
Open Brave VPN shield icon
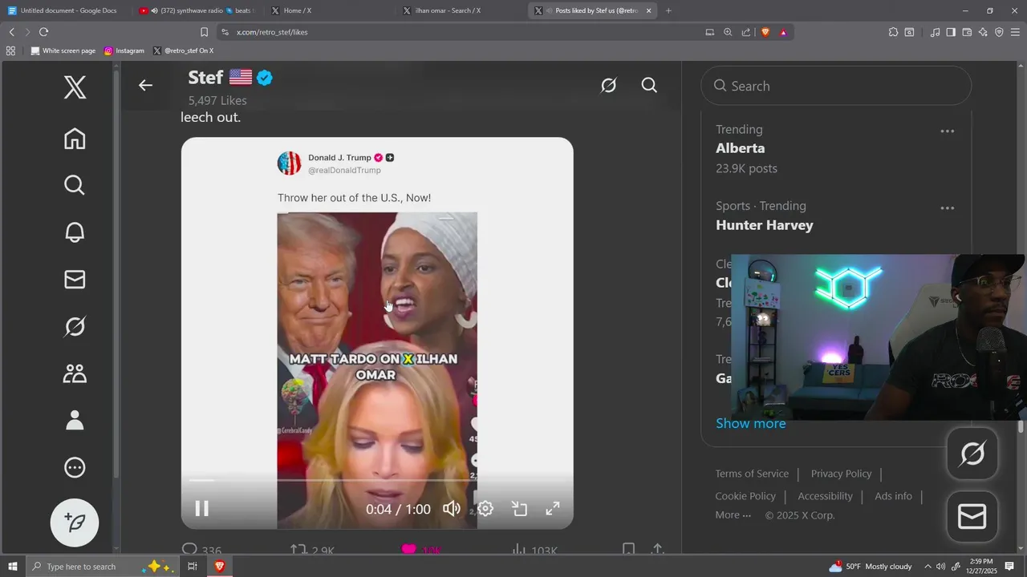(x=999, y=32)
